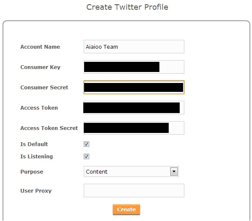Click the Purpose dropdown arrow button

(x=174, y=171)
